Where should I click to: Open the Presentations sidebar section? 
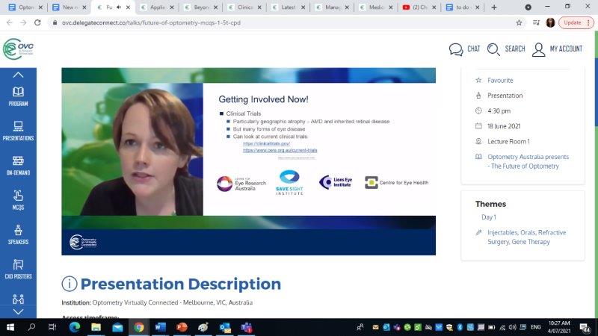coord(18,131)
